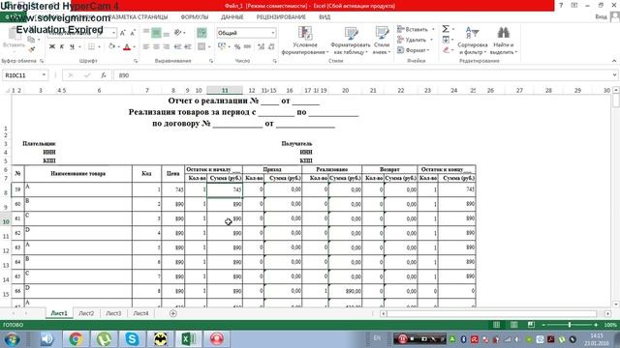Switch to Page Layout view
Screen dimensions: 620x348
pyautogui.click(x=513, y=325)
